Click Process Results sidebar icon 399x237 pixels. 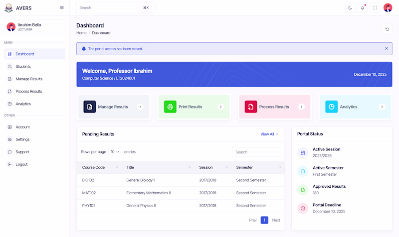click(9, 91)
